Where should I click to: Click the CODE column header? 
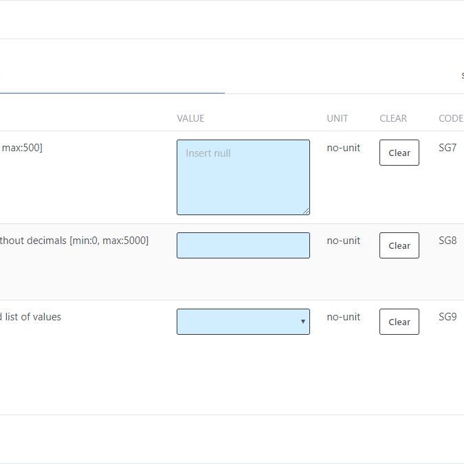click(x=450, y=118)
